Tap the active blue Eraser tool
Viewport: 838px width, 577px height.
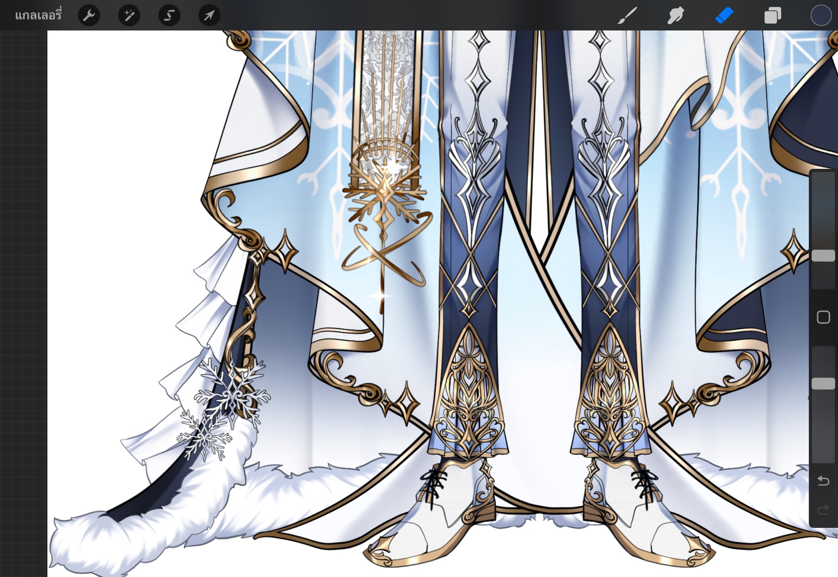(724, 15)
